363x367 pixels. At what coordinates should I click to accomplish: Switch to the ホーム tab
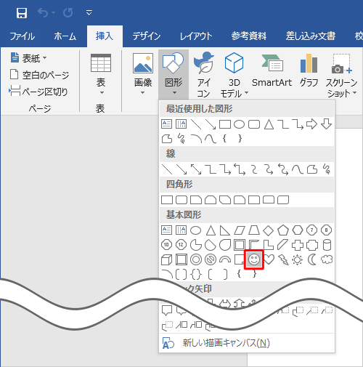[x=65, y=36]
